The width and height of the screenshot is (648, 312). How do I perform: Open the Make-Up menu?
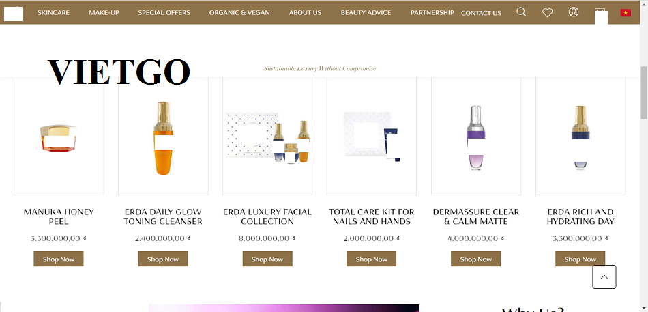pyautogui.click(x=104, y=13)
